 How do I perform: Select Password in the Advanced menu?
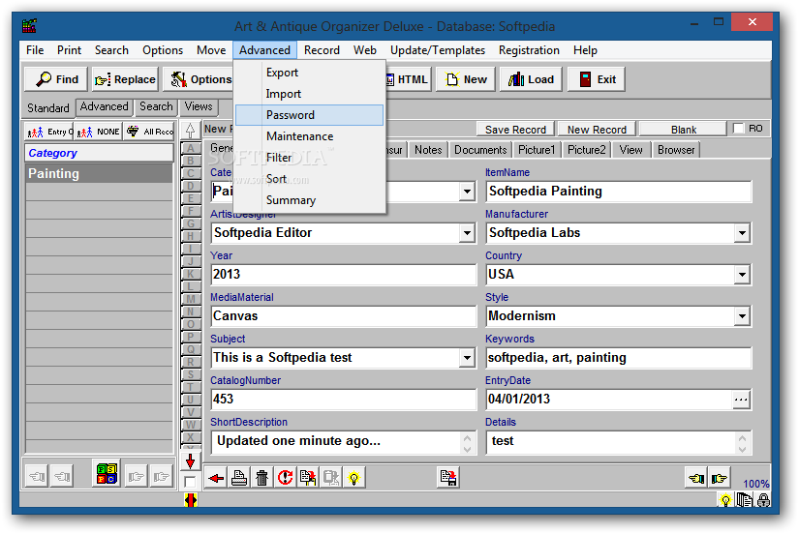pos(309,115)
